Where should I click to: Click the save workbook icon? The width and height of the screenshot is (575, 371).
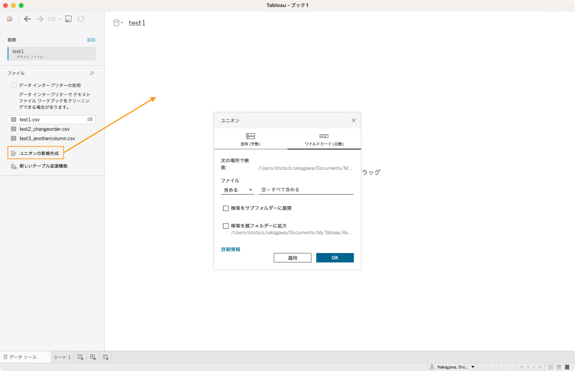coord(69,19)
